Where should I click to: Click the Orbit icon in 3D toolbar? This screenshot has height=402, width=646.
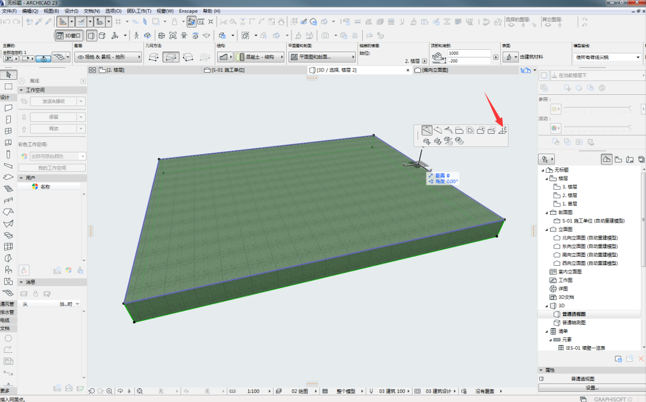[x=148, y=35]
